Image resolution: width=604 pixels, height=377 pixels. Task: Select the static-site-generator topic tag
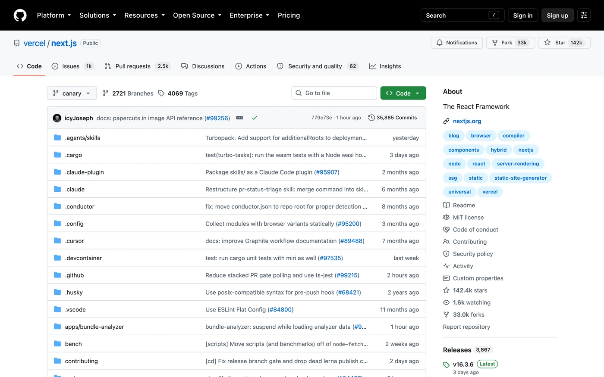[x=520, y=178]
